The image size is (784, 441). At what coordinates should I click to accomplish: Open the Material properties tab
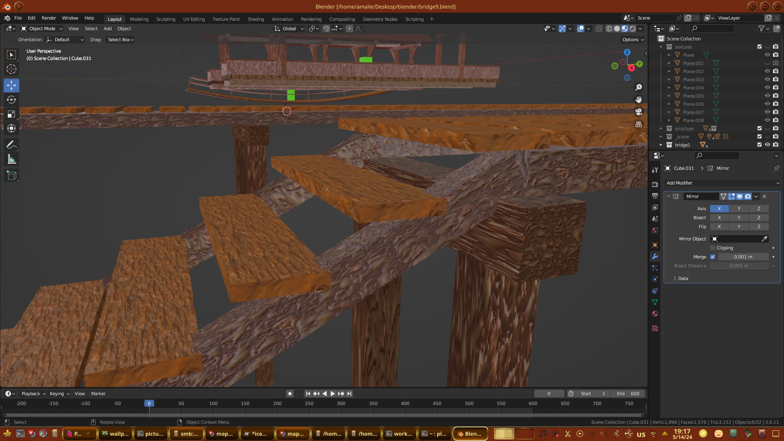tap(655, 314)
